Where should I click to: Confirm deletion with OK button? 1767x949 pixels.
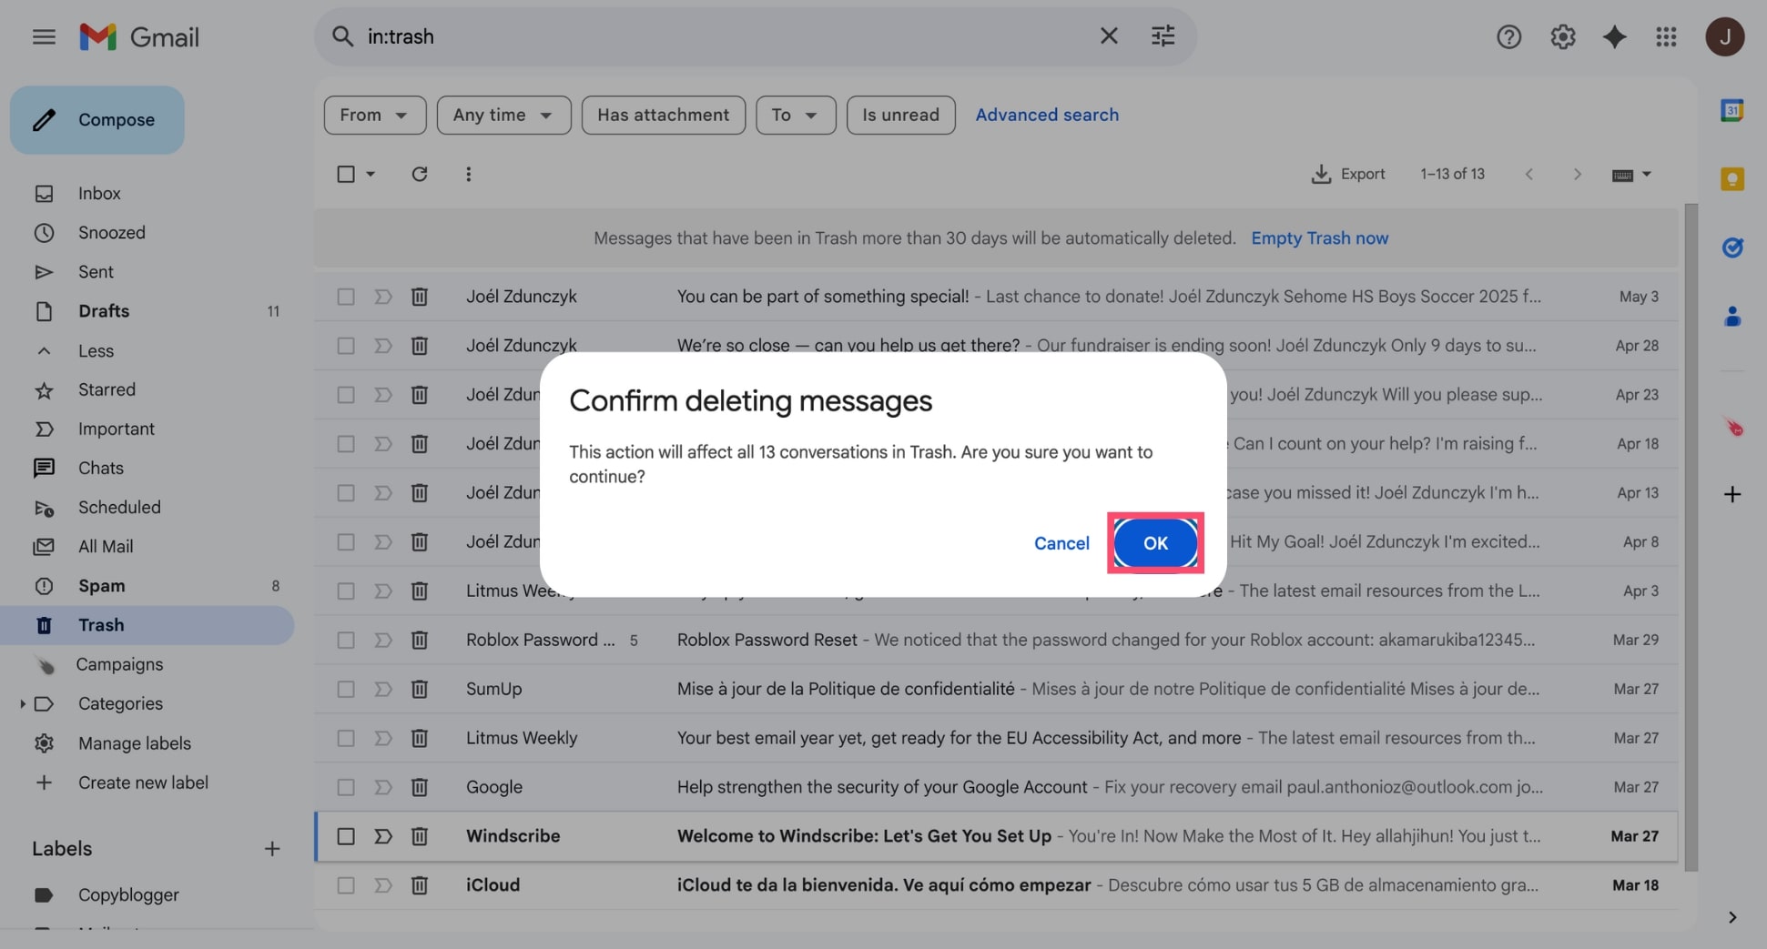1155,542
